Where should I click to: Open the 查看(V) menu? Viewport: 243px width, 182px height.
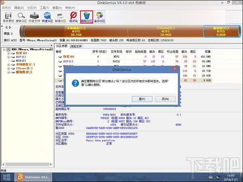pyautogui.click(x=57, y=8)
